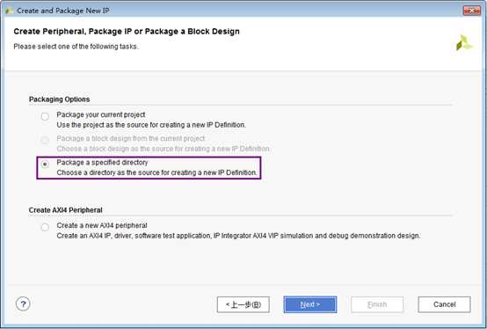Click the Create a new AXI4 peripheral label
The image size is (487, 329).
[102, 225]
